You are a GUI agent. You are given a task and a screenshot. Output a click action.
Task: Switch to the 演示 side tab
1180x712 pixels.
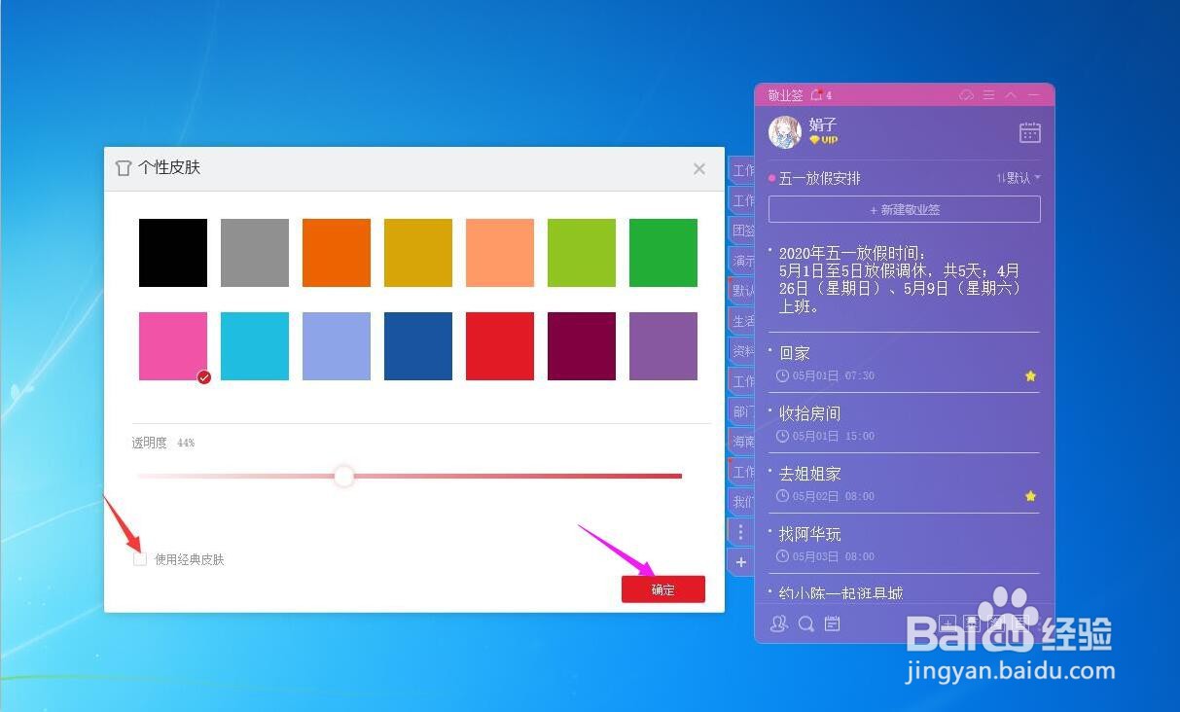click(x=741, y=261)
